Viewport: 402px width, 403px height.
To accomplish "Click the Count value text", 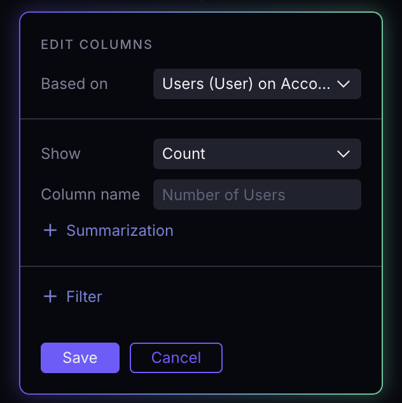I will (184, 154).
